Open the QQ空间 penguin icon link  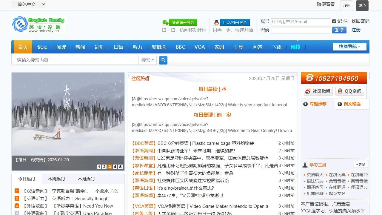349,91
